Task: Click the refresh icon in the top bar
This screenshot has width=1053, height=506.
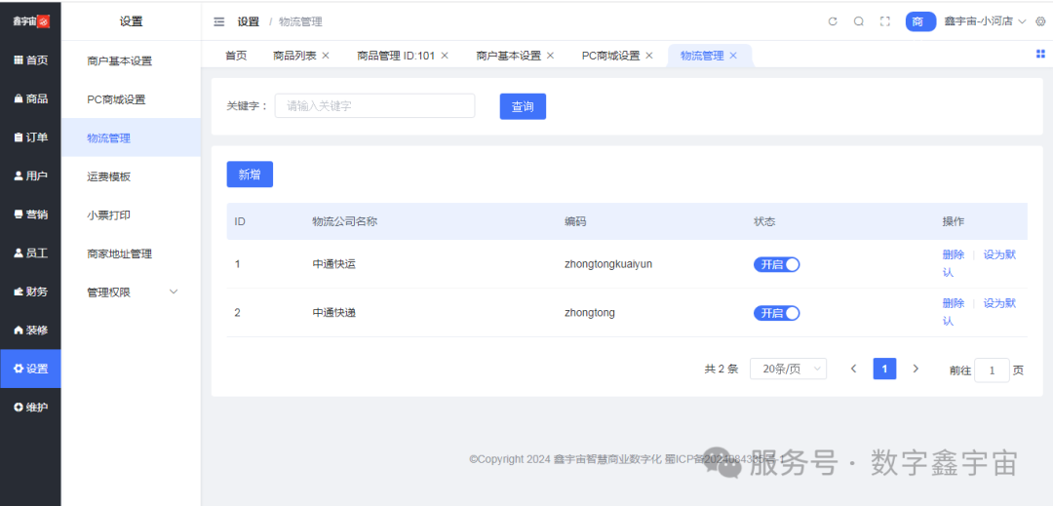Action: click(833, 21)
